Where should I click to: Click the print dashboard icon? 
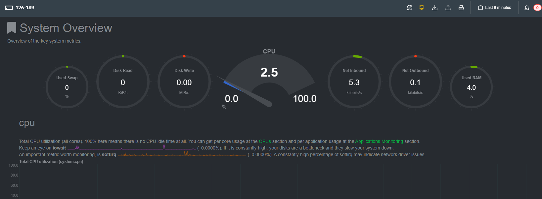461,8
